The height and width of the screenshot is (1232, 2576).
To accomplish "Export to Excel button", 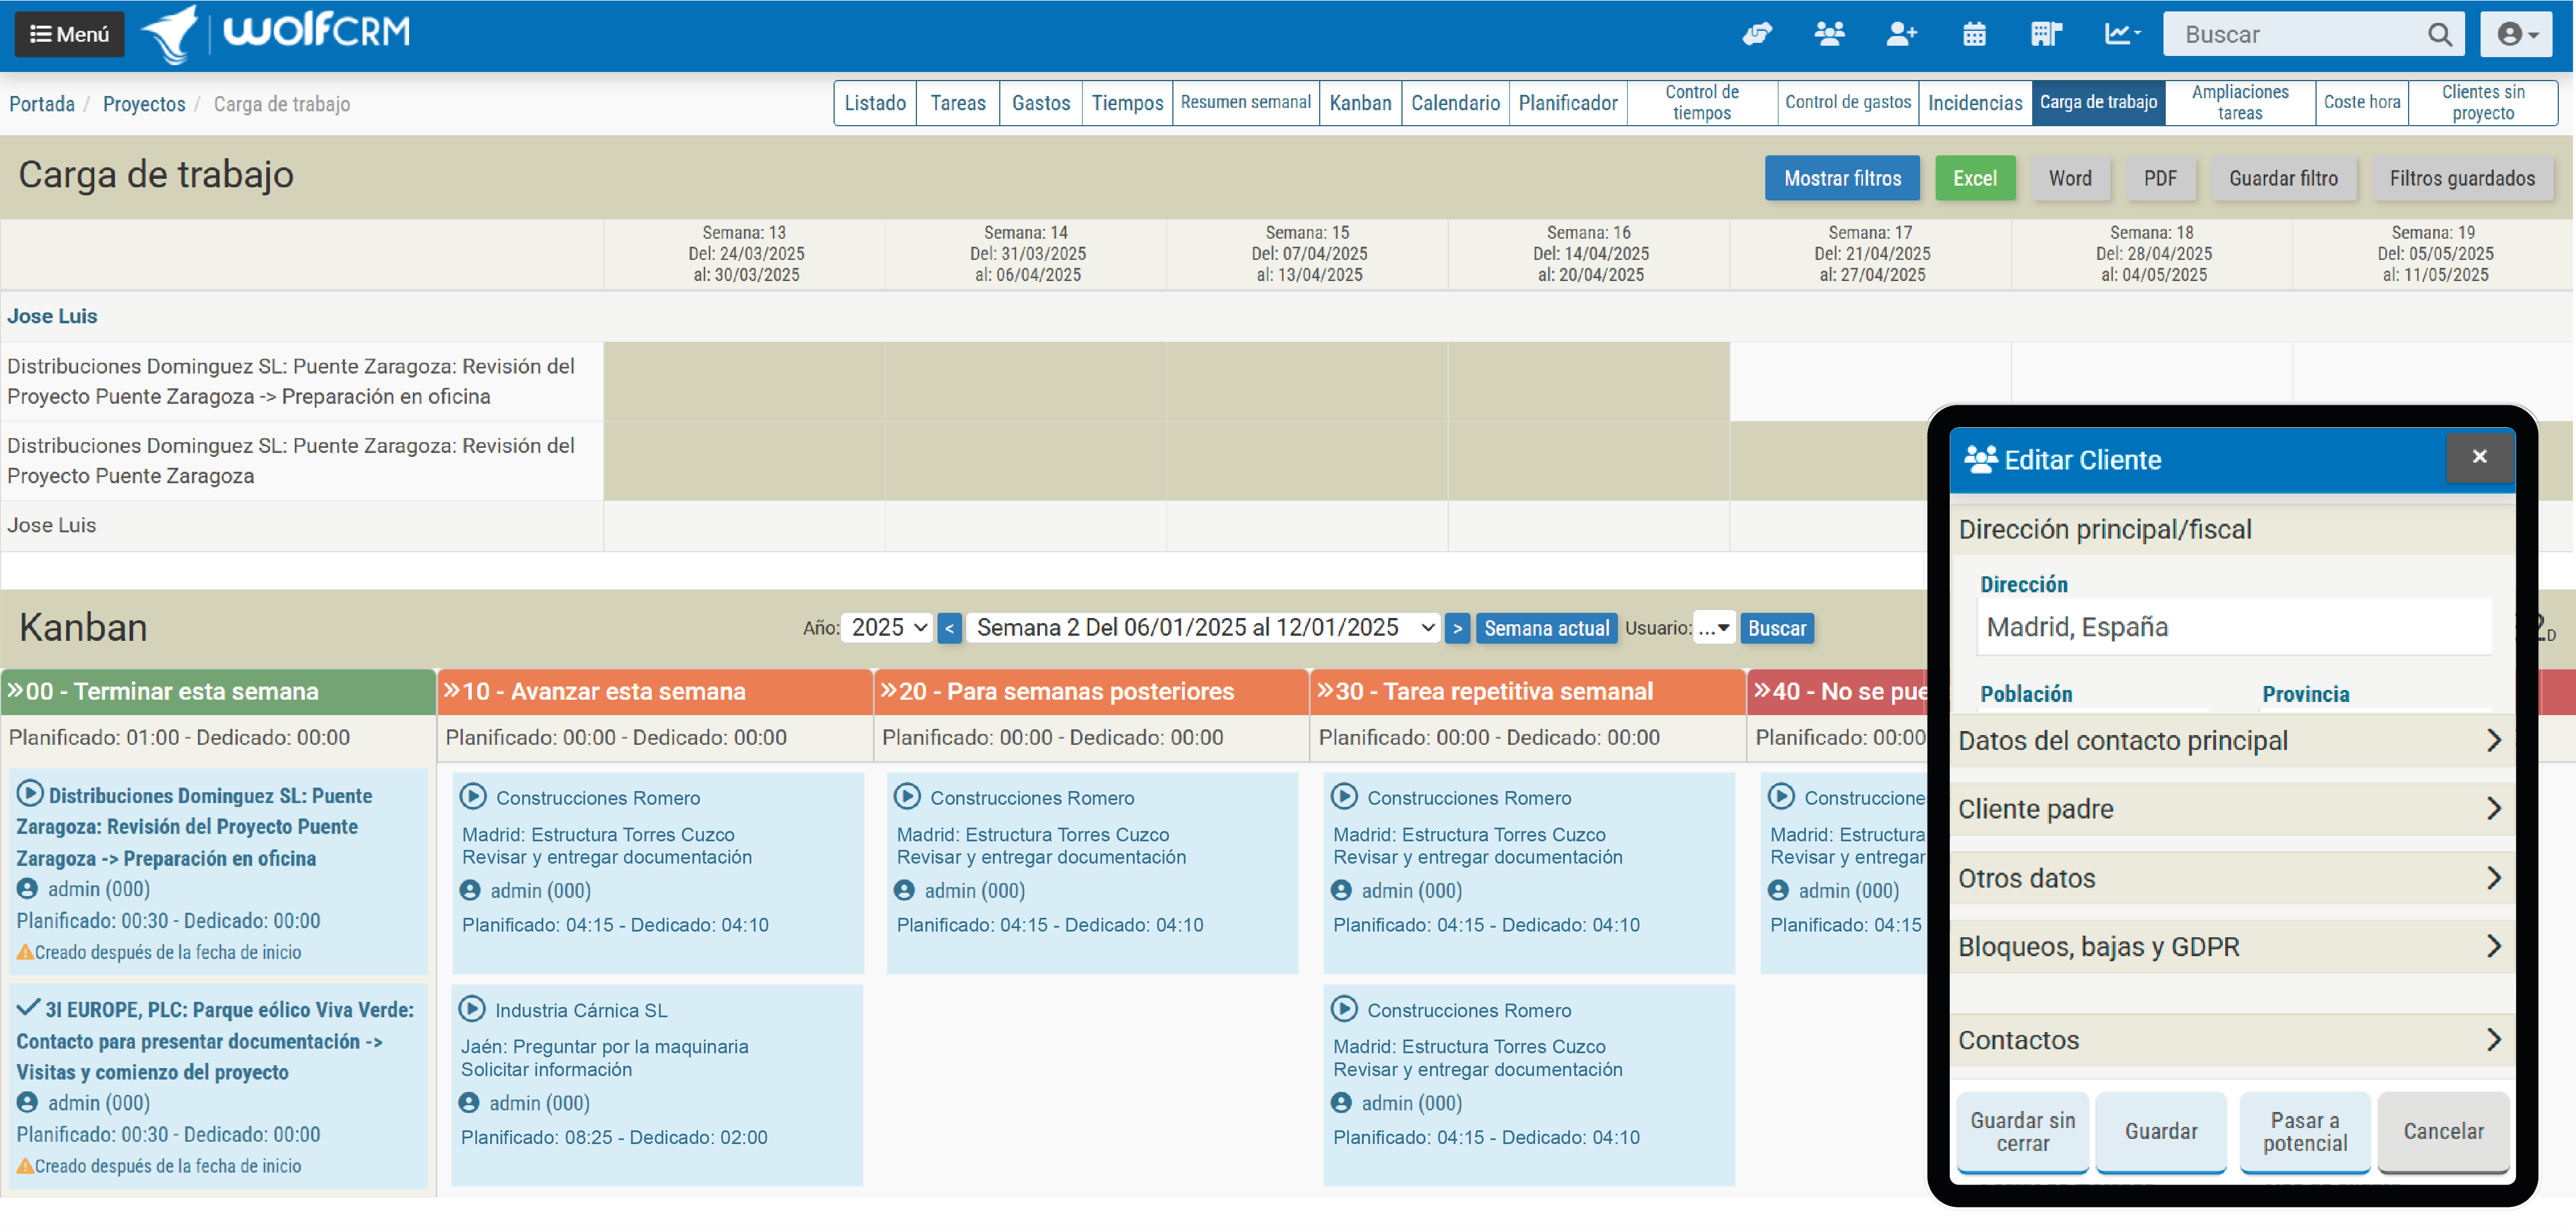I will [1975, 178].
